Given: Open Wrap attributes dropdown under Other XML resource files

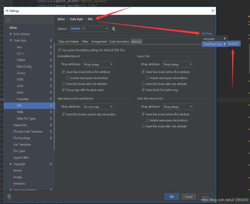Looking at the screenshot, I should [178, 106].
